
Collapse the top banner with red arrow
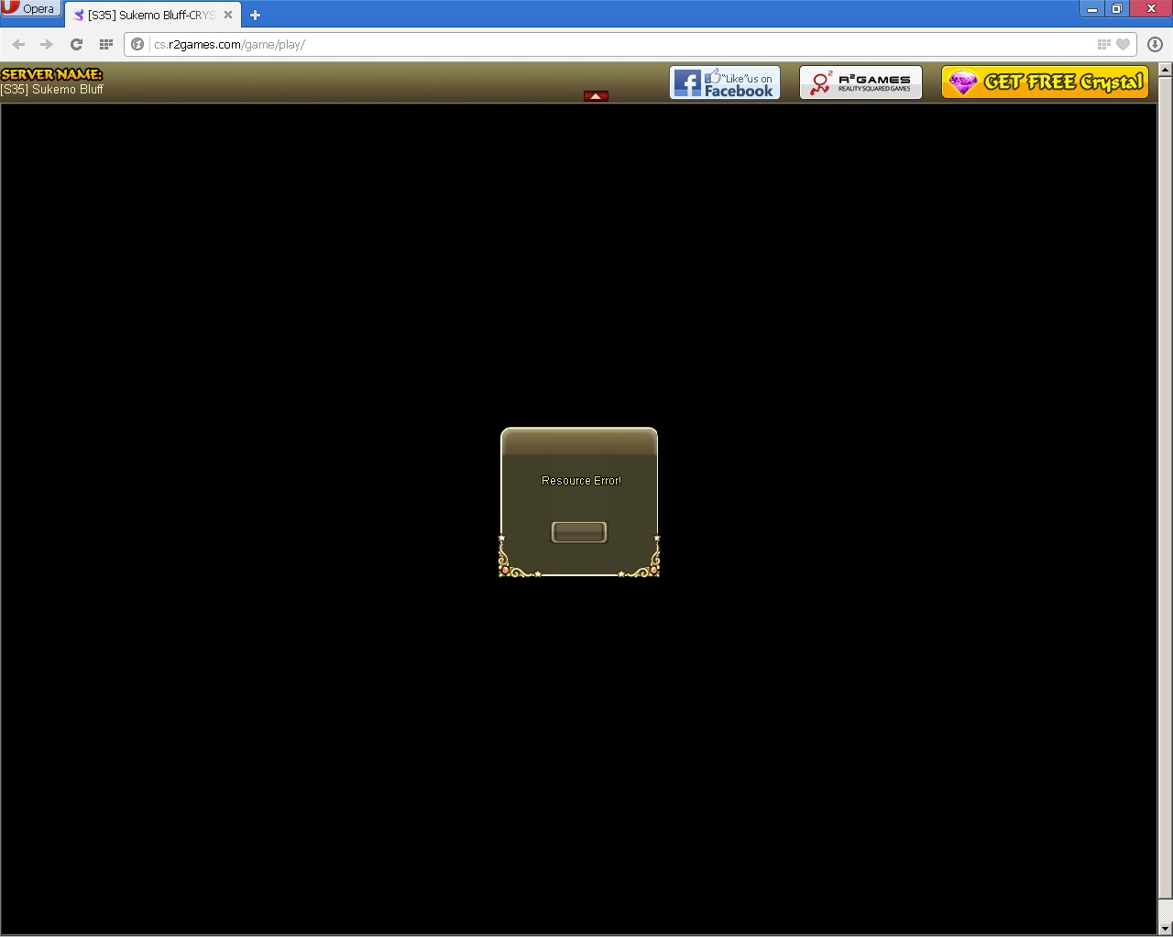596,96
